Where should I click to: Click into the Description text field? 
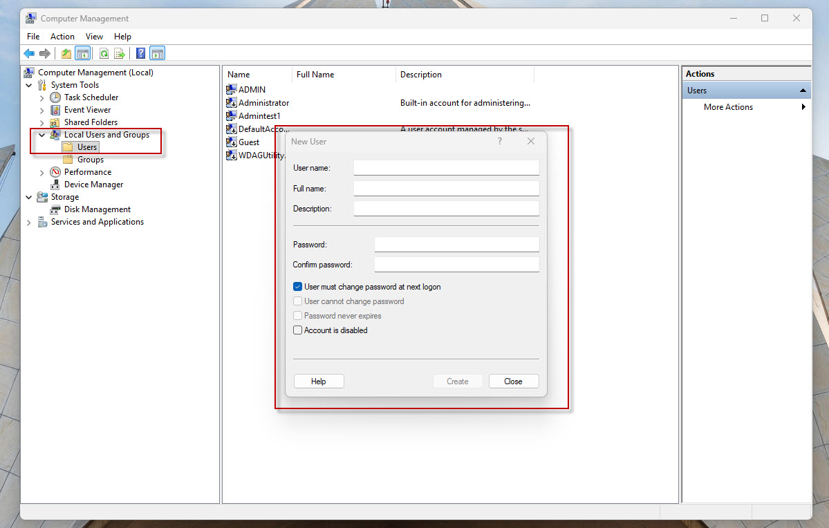(446, 208)
